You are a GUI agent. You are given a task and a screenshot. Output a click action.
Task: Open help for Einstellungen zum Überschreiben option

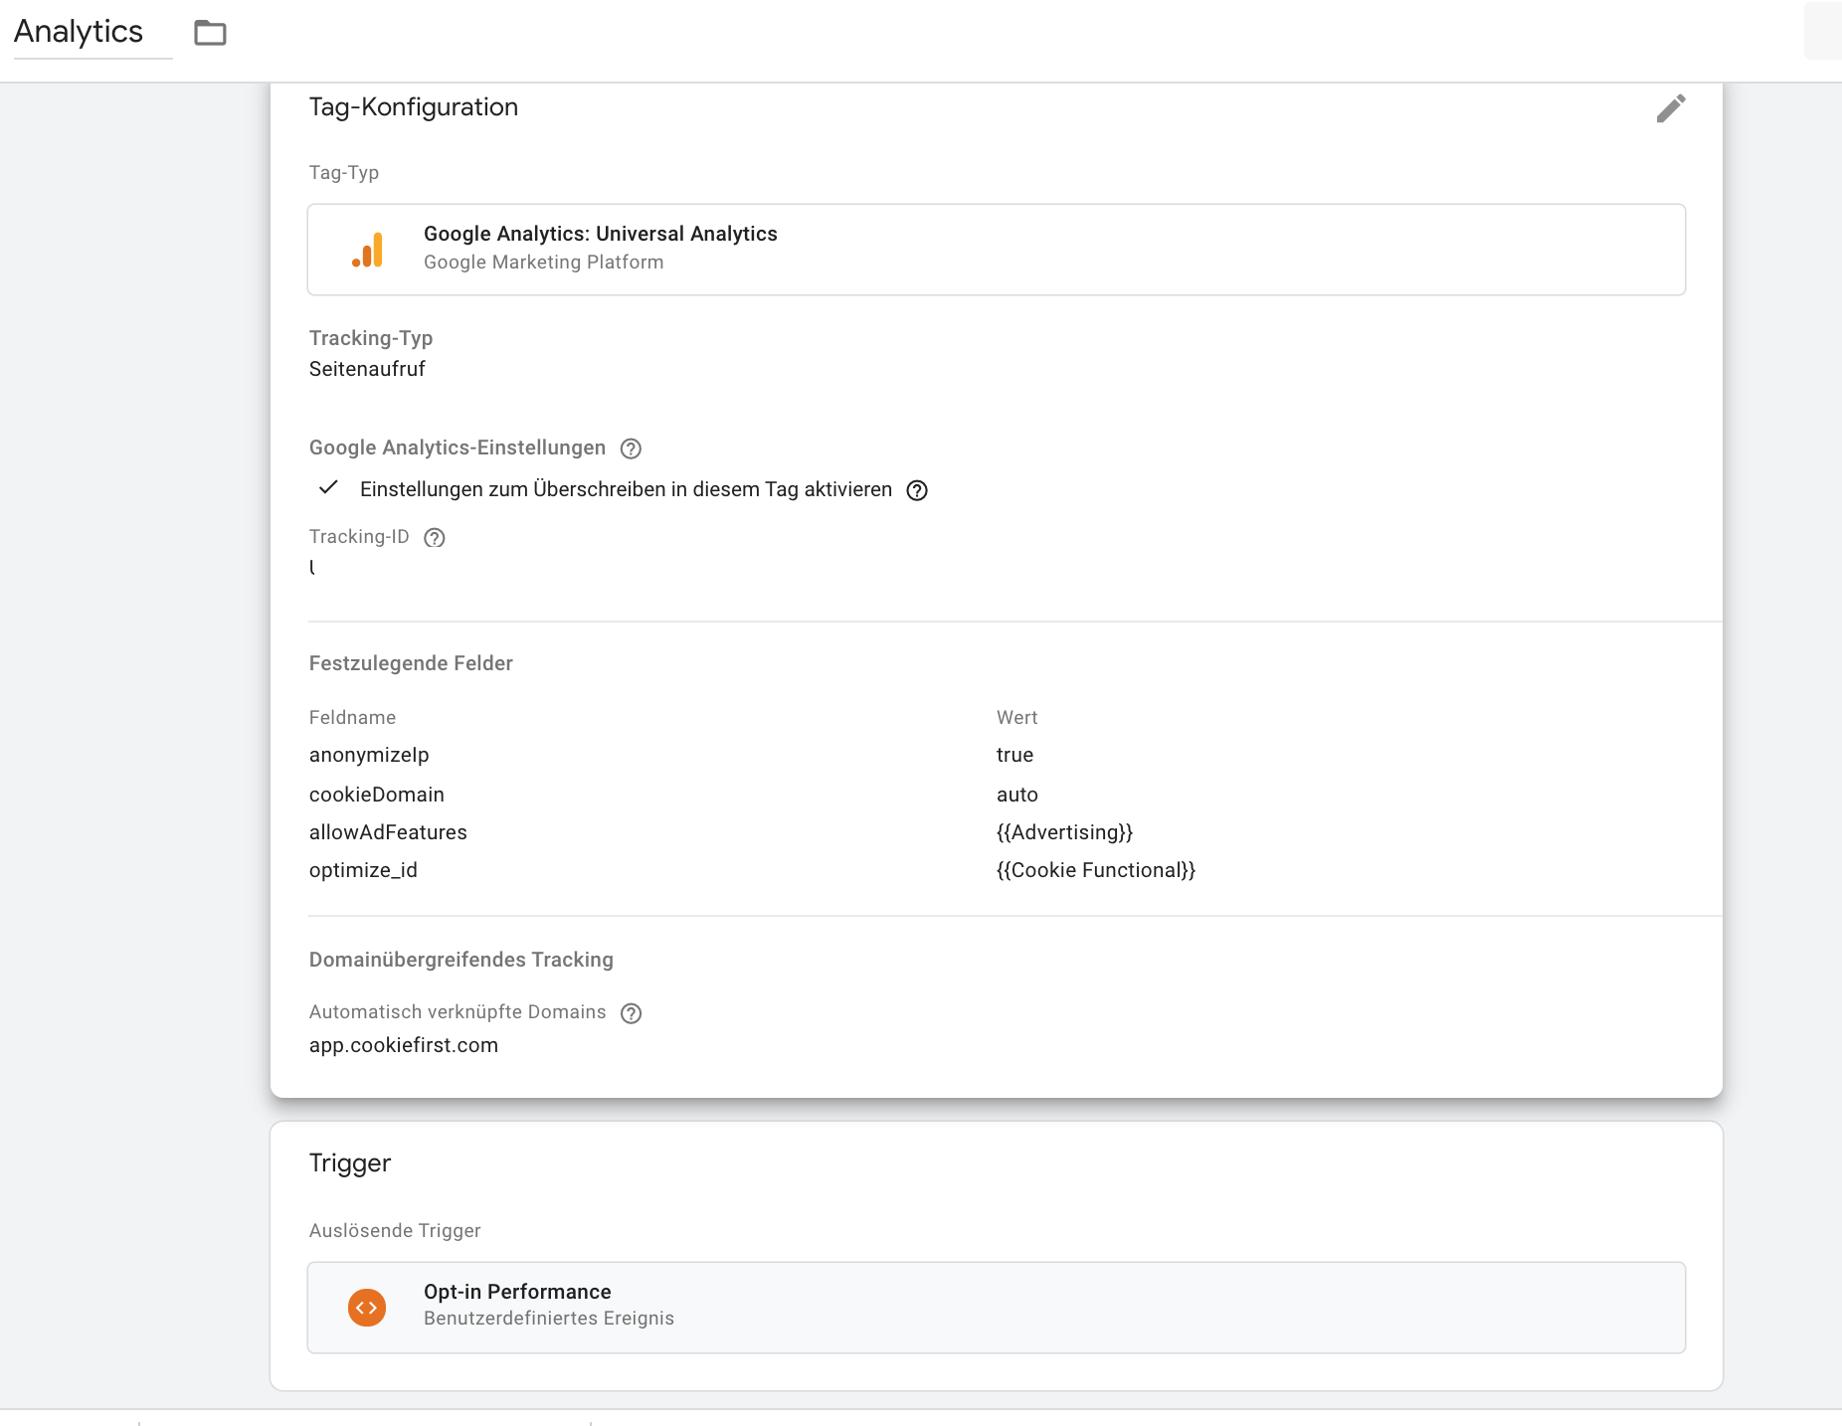point(917,490)
